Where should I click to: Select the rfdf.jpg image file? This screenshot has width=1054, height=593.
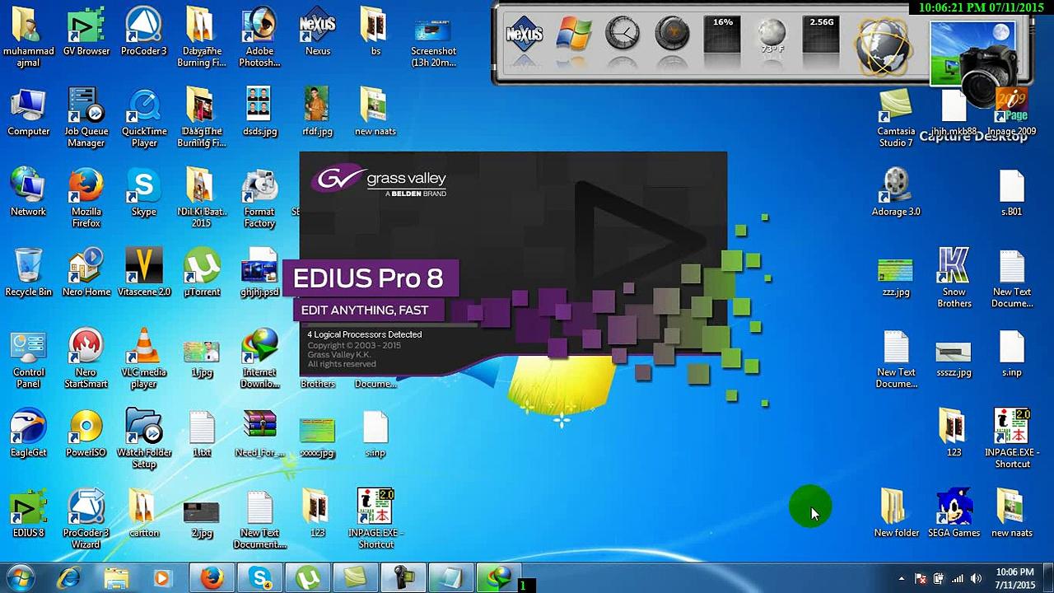[317, 113]
